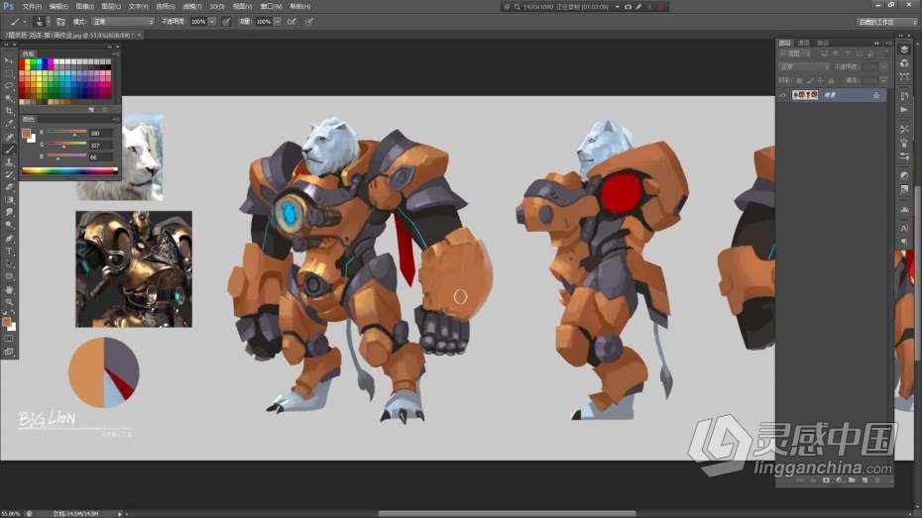Click new adjustment layer button

pyautogui.click(x=839, y=479)
